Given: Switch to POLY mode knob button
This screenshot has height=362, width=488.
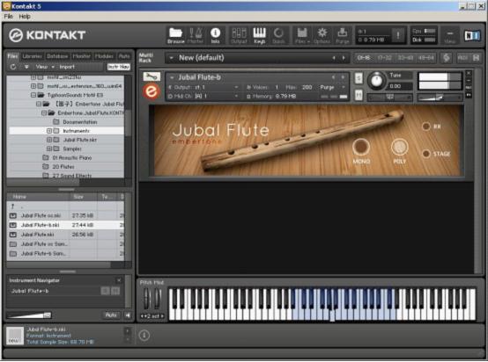Looking at the screenshot, I should 400,147.
